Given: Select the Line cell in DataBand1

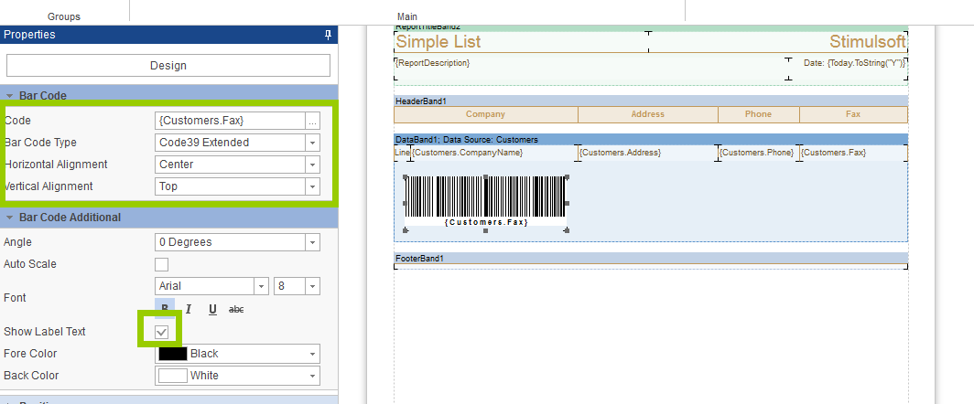Looking at the screenshot, I should [402, 153].
